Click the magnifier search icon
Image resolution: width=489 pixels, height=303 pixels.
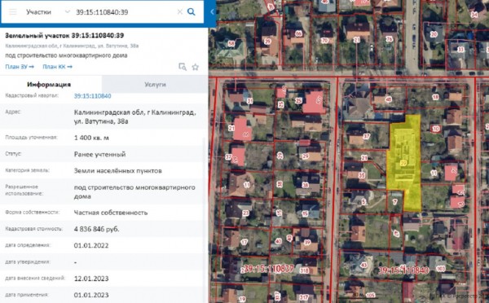192,12
